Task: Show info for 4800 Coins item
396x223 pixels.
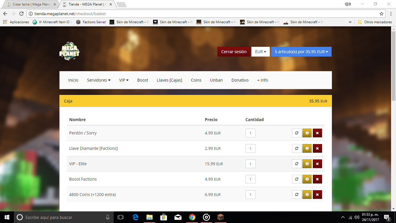Action: pyautogui.click(x=307, y=195)
